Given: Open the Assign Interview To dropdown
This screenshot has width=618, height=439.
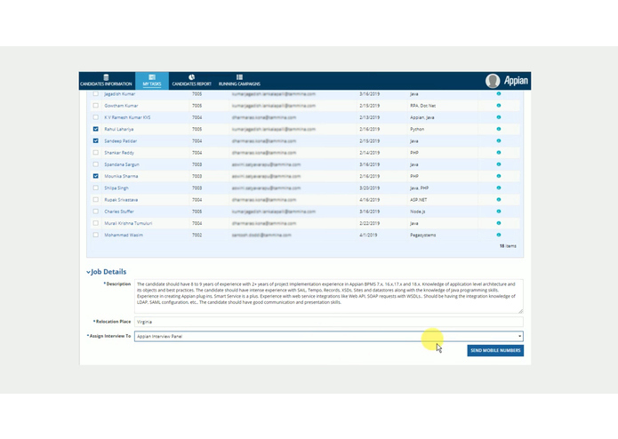Looking at the screenshot, I should (329, 336).
